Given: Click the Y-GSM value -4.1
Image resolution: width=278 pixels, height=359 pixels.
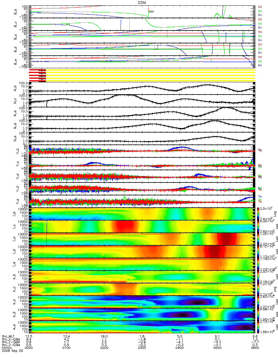Looking at the screenshot, I should click(x=179, y=342).
